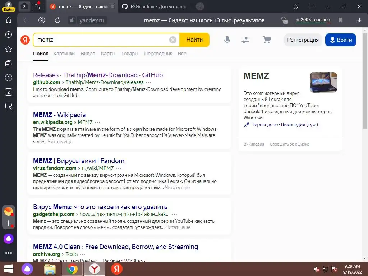The width and height of the screenshot is (368, 276).
Task: Open shopping cart icon
Action: point(267,40)
